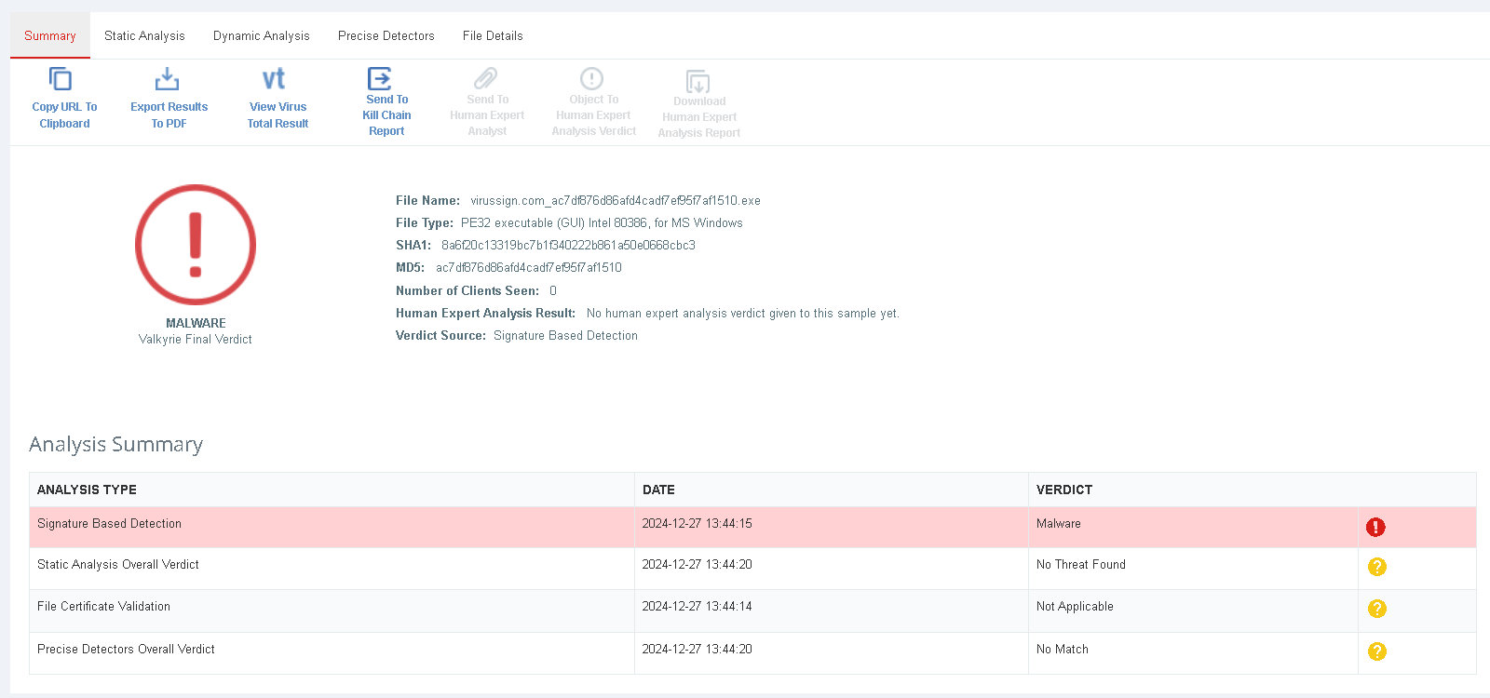Viewport: 1490px width, 698px height.
Task: Click the Send To Kill Chain Report icon
Action: pyautogui.click(x=380, y=78)
